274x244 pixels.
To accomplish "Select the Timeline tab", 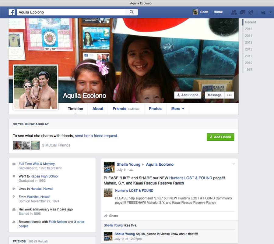I will [x=75, y=109].
